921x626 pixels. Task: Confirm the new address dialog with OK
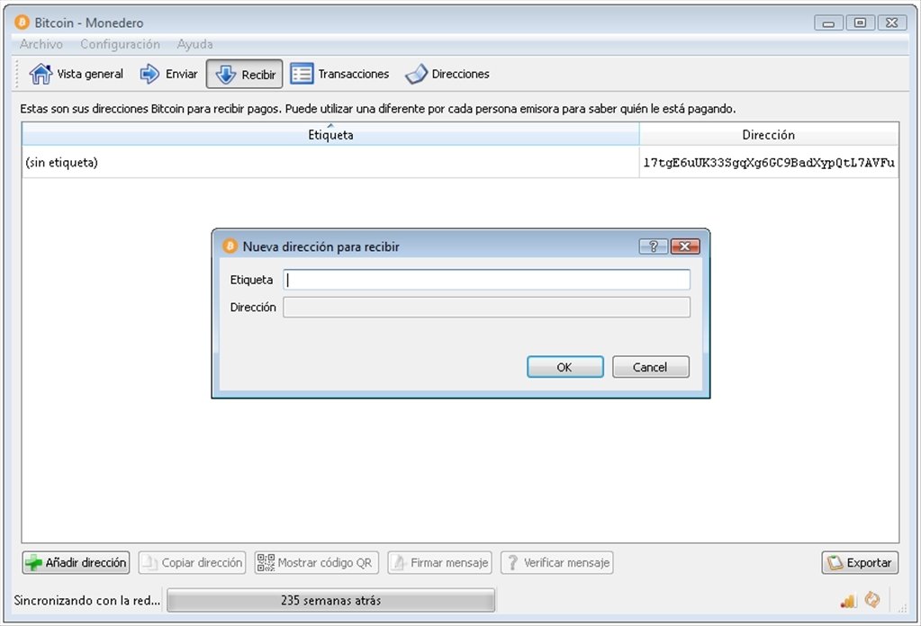click(x=565, y=367)
